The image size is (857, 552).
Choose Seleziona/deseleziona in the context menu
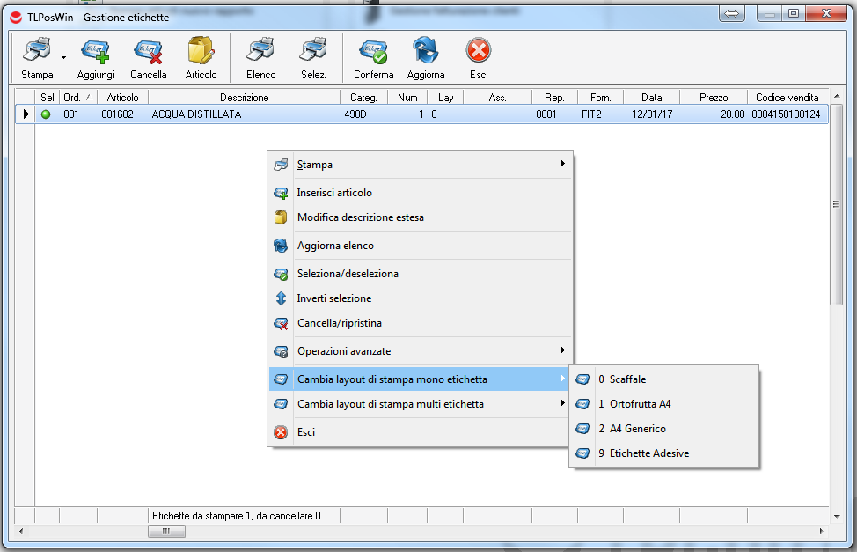click(x=348, y=274)
